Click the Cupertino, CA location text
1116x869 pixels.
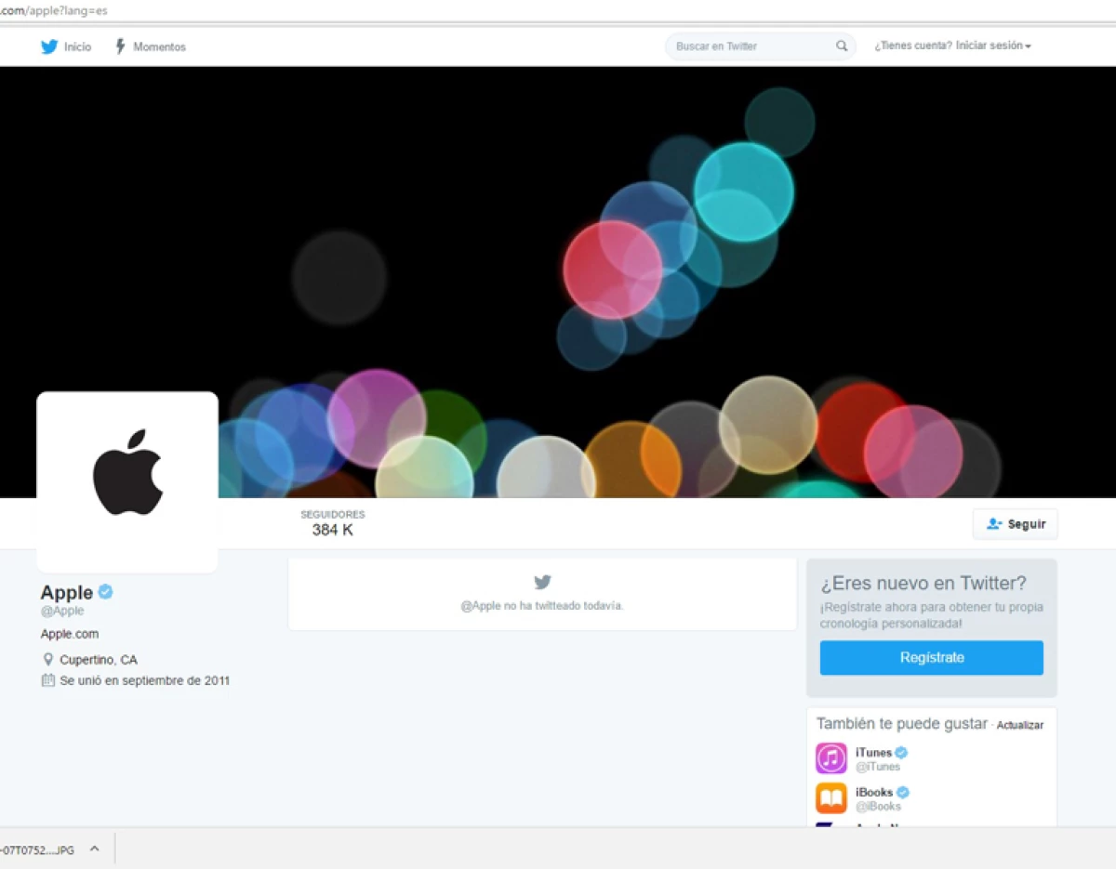point(99,659)
